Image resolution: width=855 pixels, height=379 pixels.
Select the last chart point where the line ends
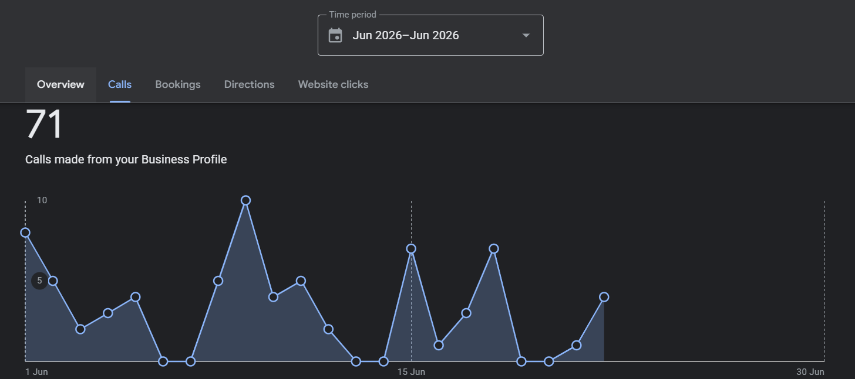coord(604,297)
